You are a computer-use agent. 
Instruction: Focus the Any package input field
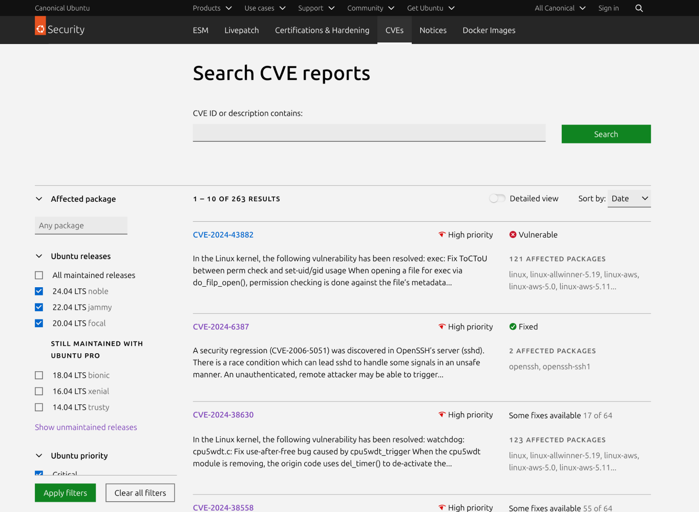[81, 225]
